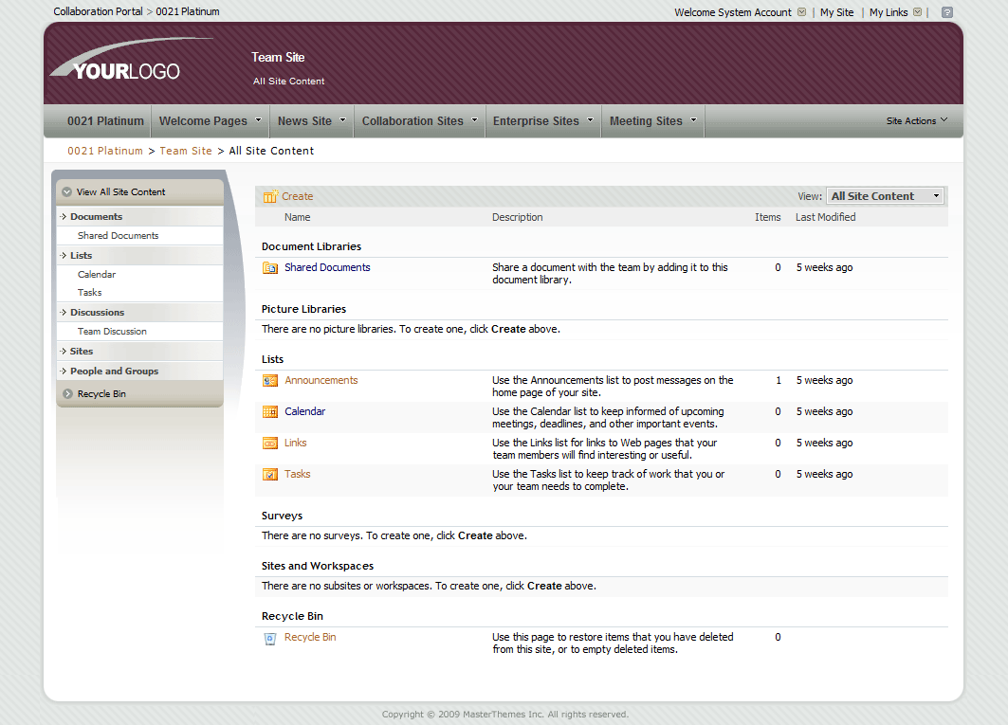Click the Announcements list icon
Viewport: 1008px width, 725px height.
[270, 381]
